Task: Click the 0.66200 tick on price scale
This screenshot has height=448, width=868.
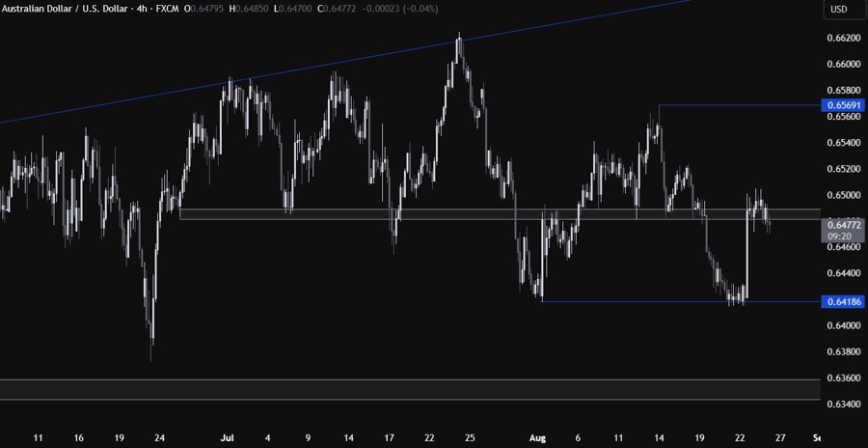Action: point(842,38)
